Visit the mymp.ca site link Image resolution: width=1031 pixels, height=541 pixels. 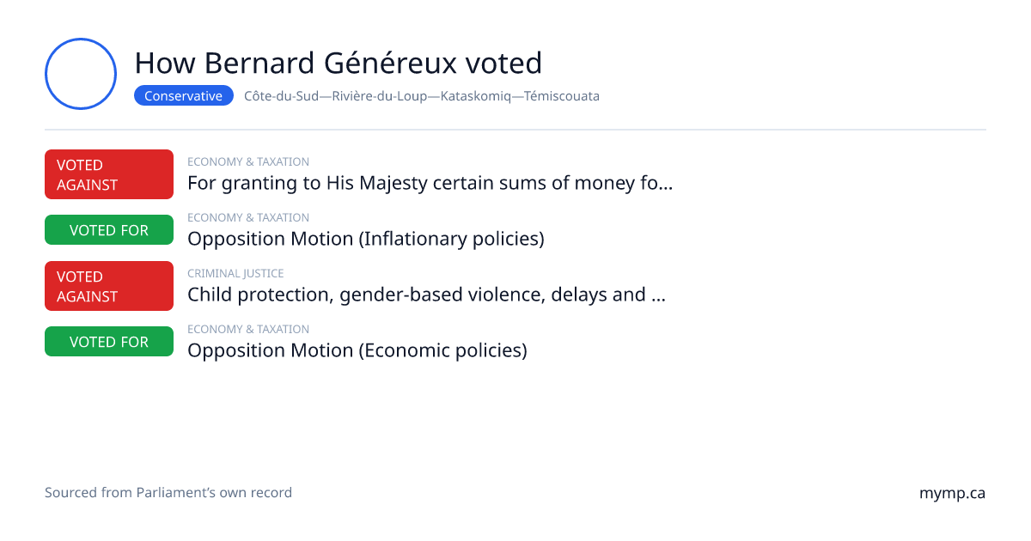click(x=952, y=494)
